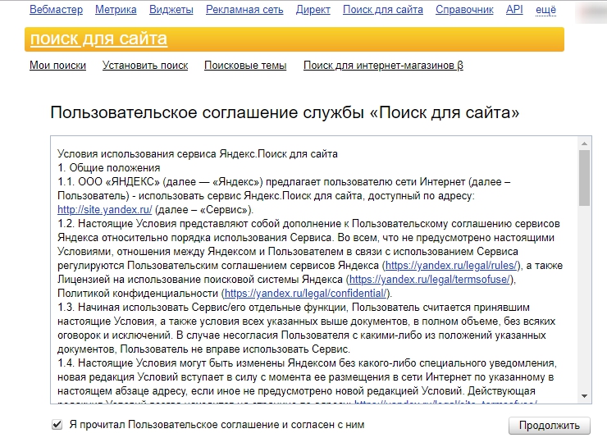Click the agreement text scrollbar thumb
This screenshot has height=447, width=607.
584,176
